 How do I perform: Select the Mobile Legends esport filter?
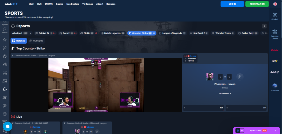[x=113, y=33]
